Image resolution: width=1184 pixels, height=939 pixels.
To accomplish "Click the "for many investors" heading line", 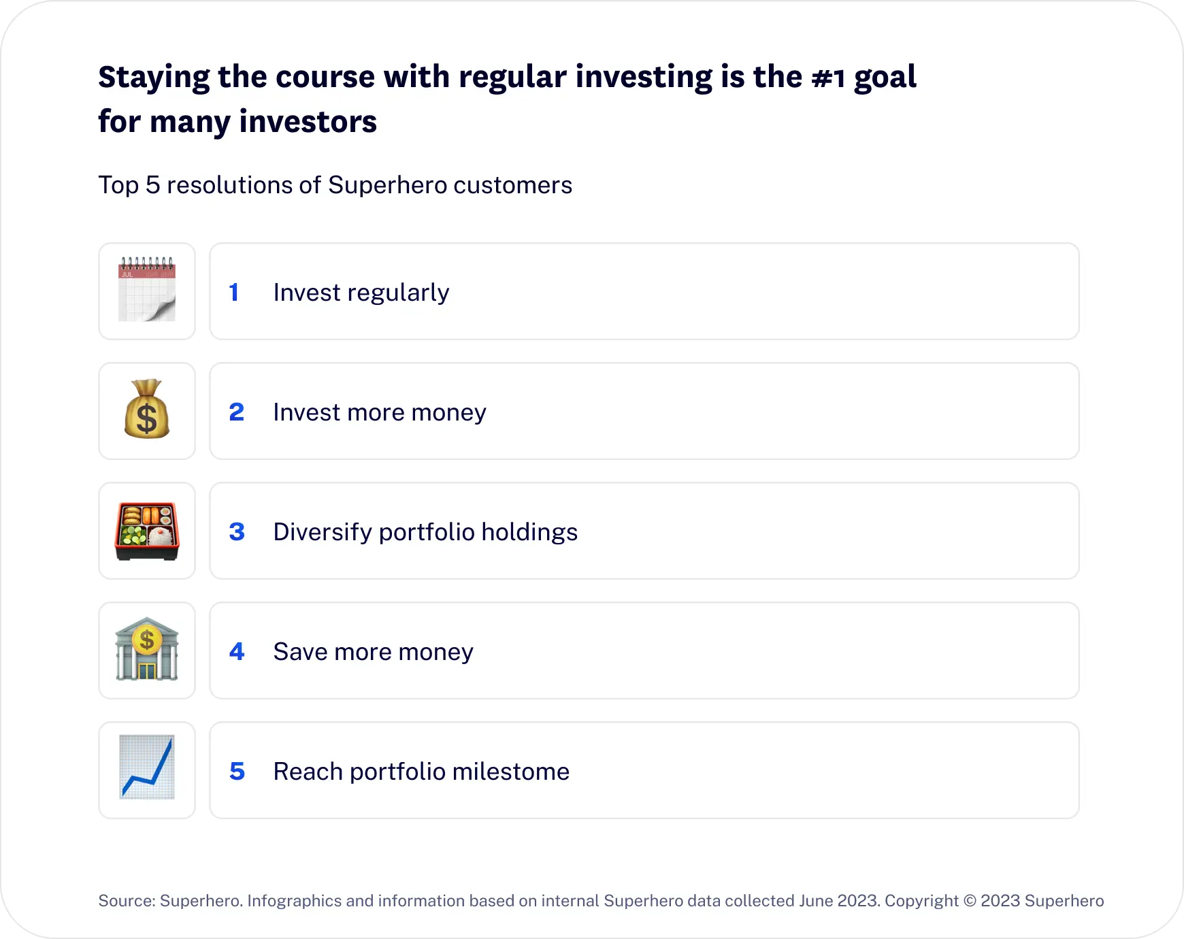I will click(237, 122).
